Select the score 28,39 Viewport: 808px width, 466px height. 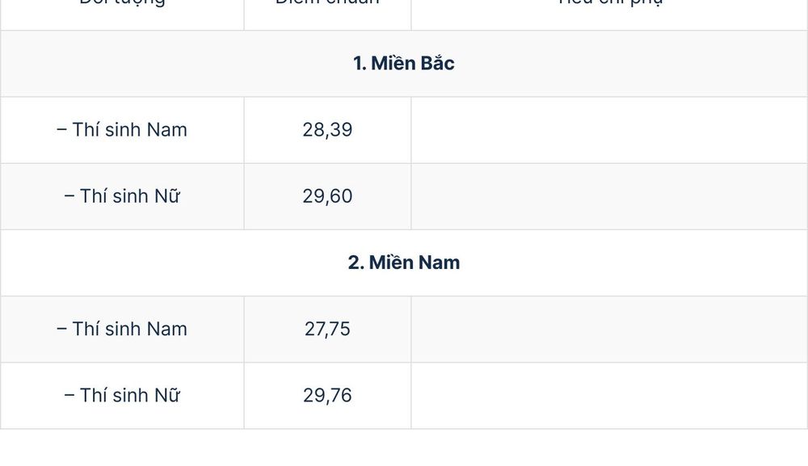[x=327, y=130]
